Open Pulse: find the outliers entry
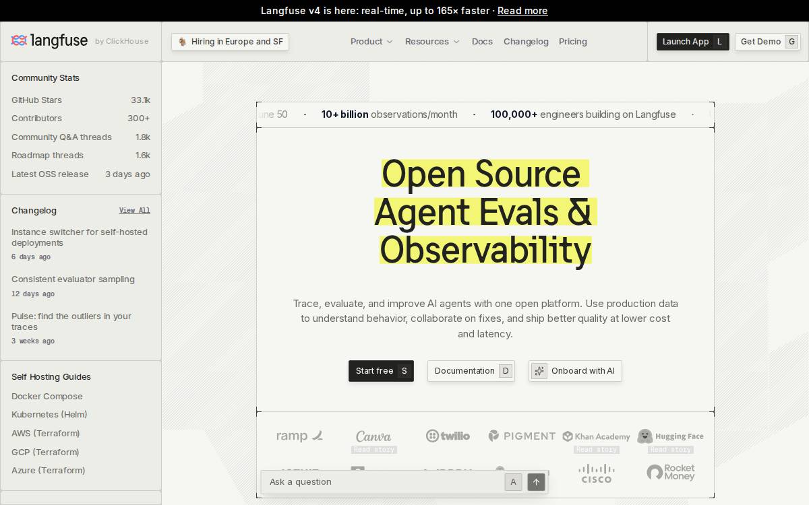Viewport: 809px width, 505px height. (81, 328)
